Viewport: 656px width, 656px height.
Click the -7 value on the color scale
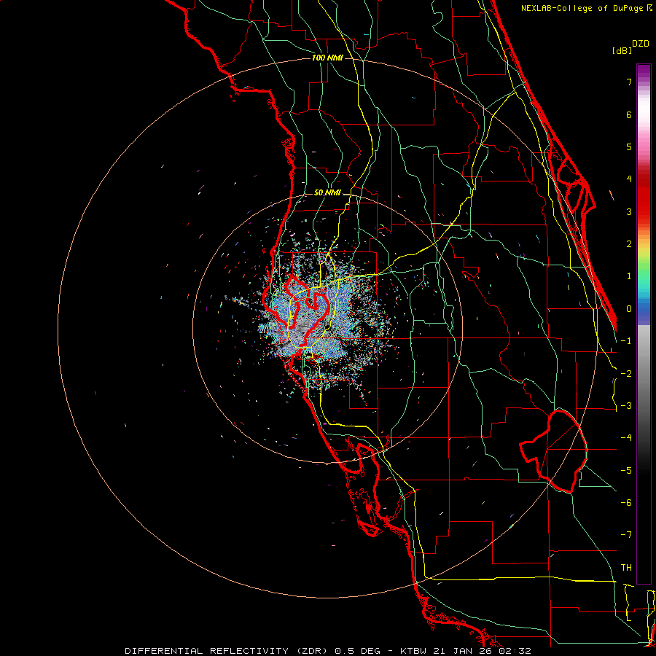click(626, 535)
